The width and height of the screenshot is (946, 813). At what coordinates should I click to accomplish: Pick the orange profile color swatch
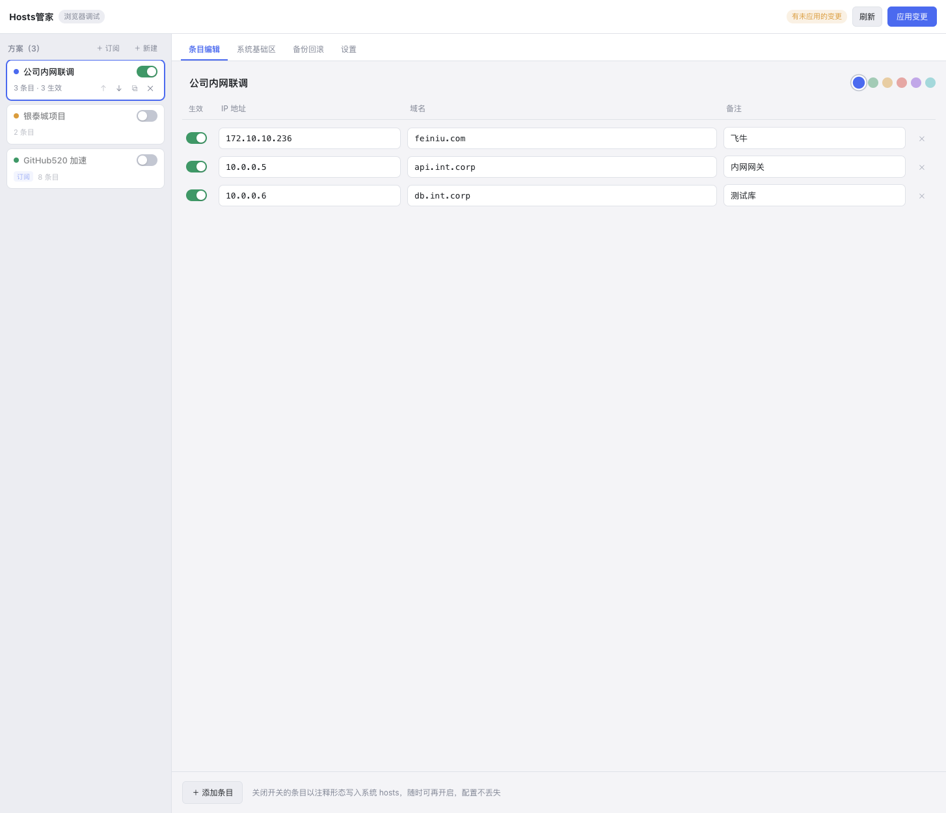point(887,83)
